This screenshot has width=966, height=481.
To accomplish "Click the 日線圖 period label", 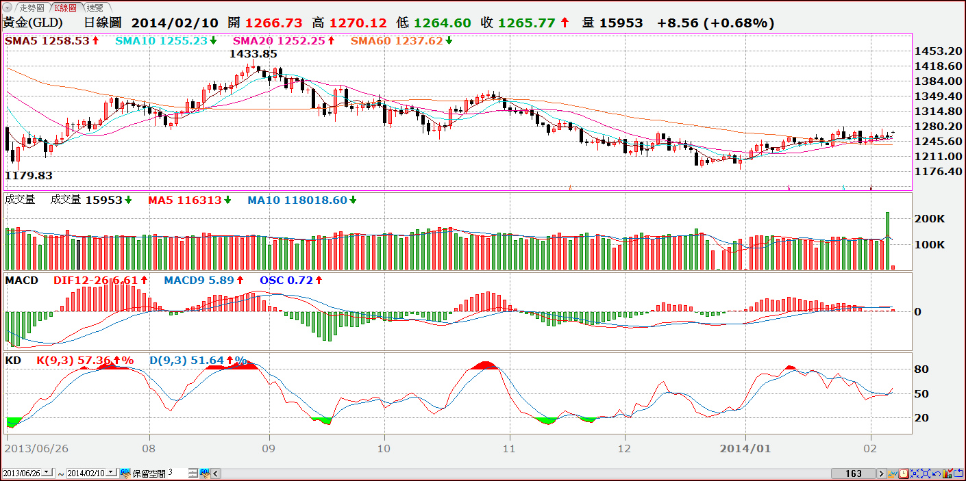I will [x=103, y=23].
